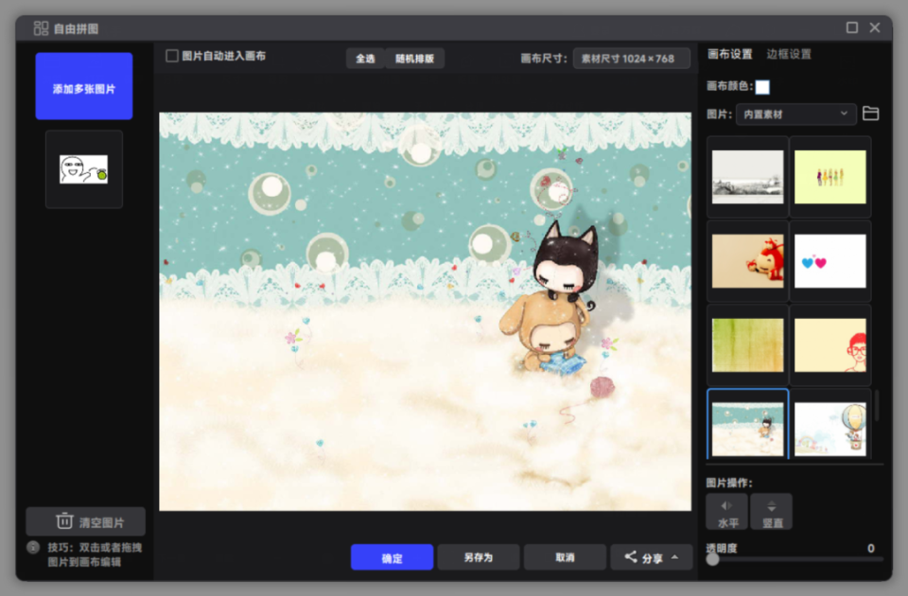Screen dimensions: 908x596
Task: Choose the grayscale landscape background thumbnail
Action: [747, 177]
